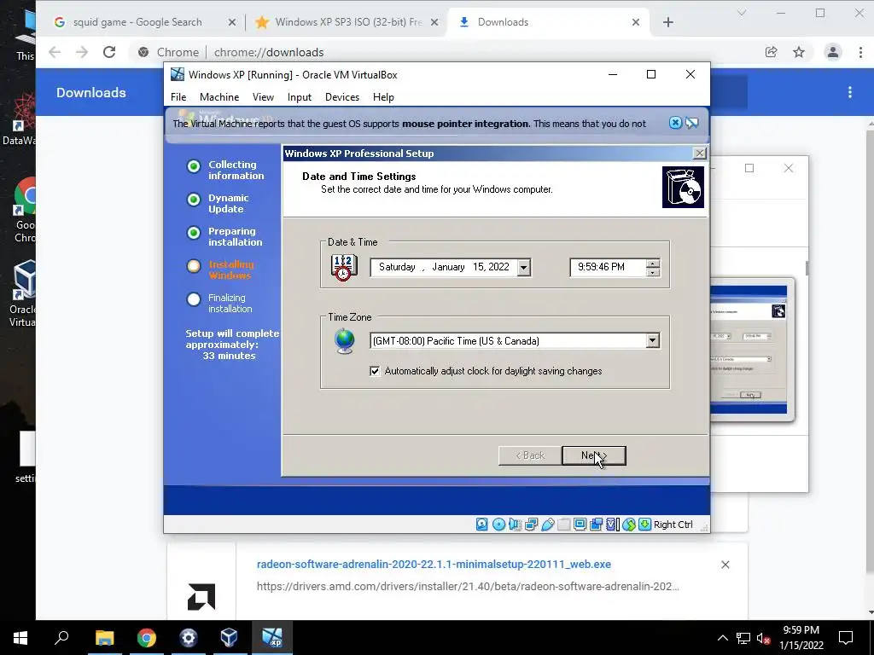
Task: Close the squid game tab
Action: click(x=232, y=22)
